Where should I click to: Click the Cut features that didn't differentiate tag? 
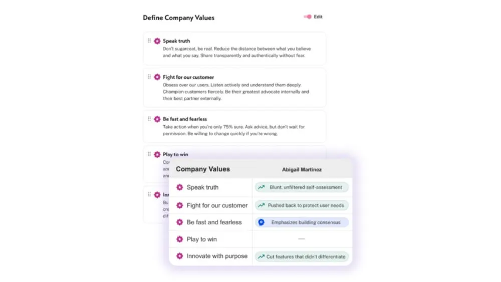click(x=302, y=256)
